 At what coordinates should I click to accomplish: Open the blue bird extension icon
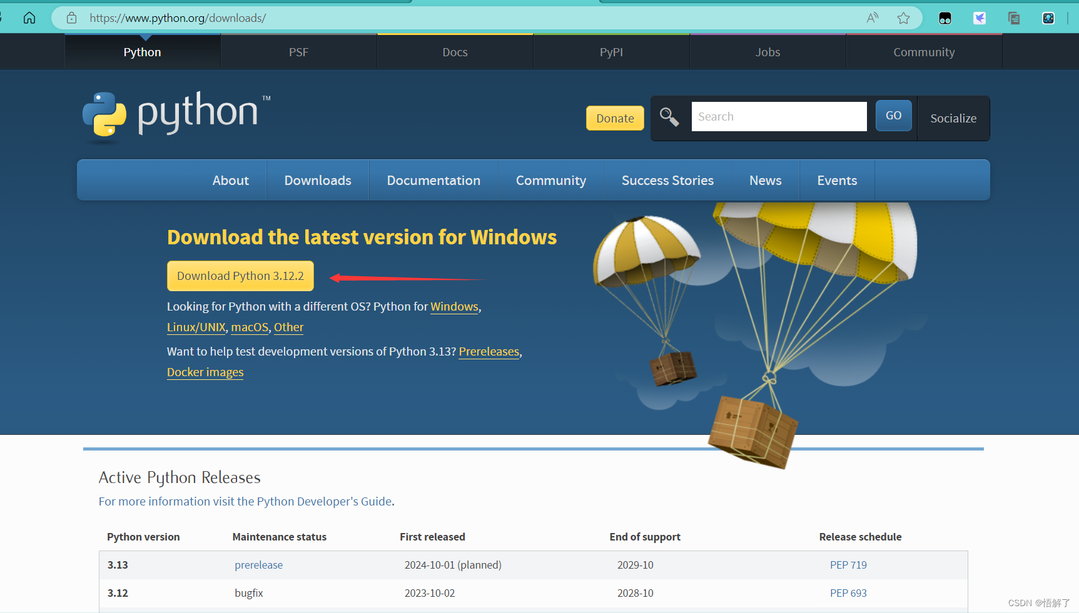[x=980, y=18]
